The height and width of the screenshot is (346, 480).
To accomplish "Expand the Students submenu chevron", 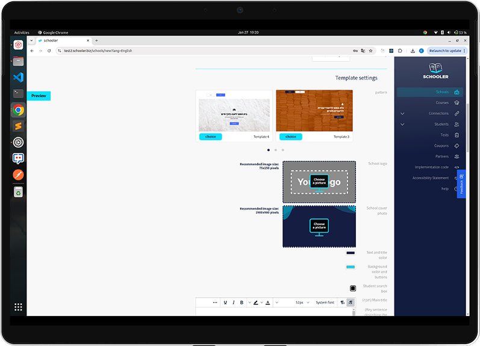I will point(402,125).
